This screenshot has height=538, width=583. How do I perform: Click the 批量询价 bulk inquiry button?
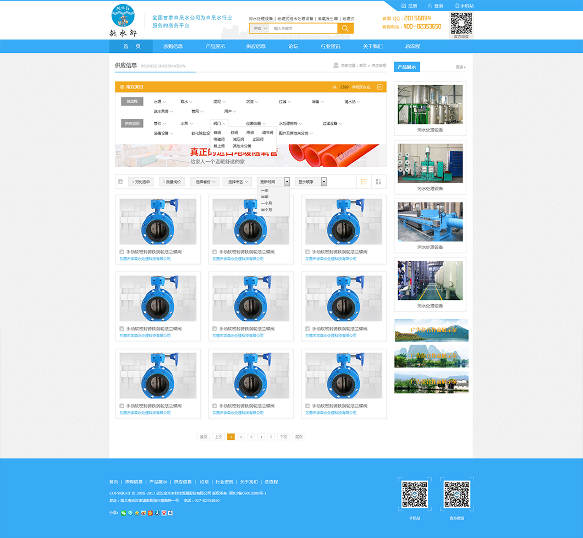(x=172, y=182)
